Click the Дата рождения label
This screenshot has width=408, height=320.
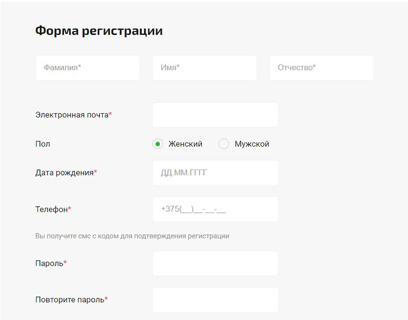[64, 173]
